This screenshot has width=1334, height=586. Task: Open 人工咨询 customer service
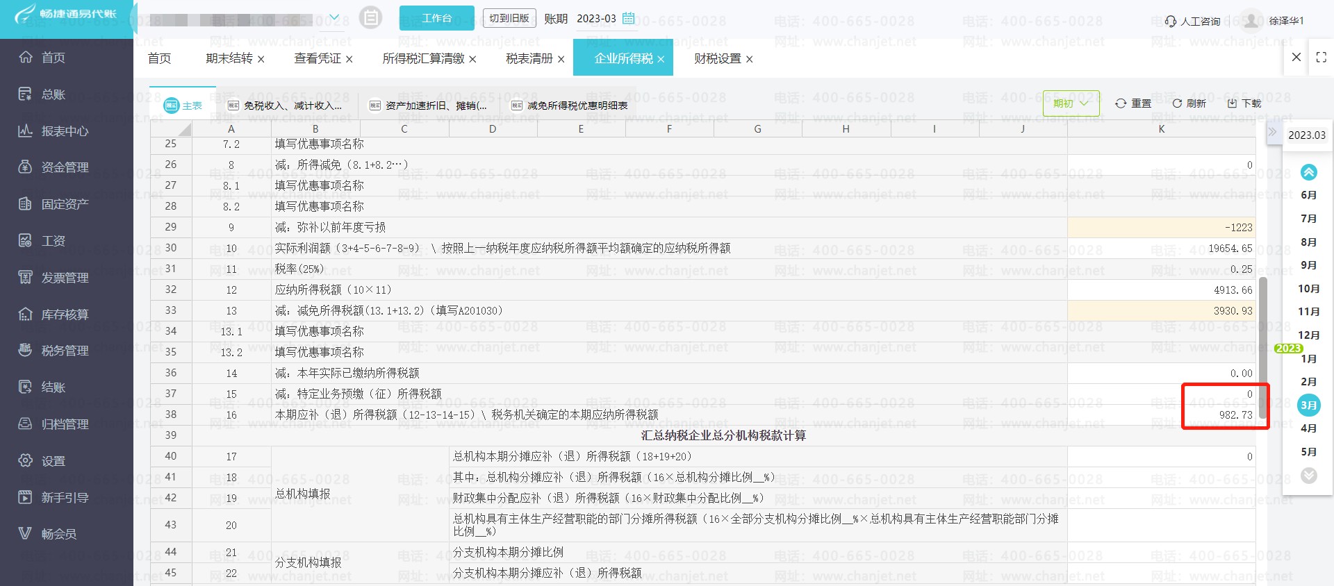tap(1192, 21)
